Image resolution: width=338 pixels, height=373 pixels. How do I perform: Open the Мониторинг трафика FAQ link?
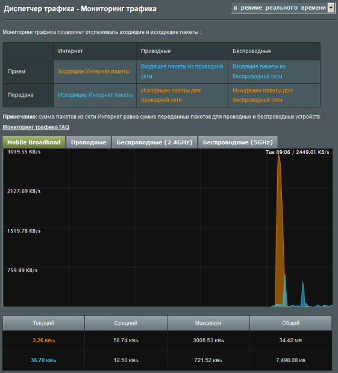point(36,127)
